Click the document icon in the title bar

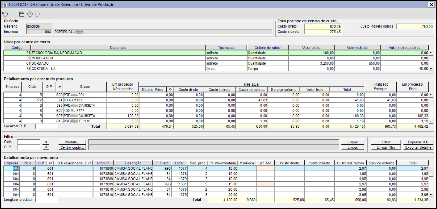pos(5,4)
